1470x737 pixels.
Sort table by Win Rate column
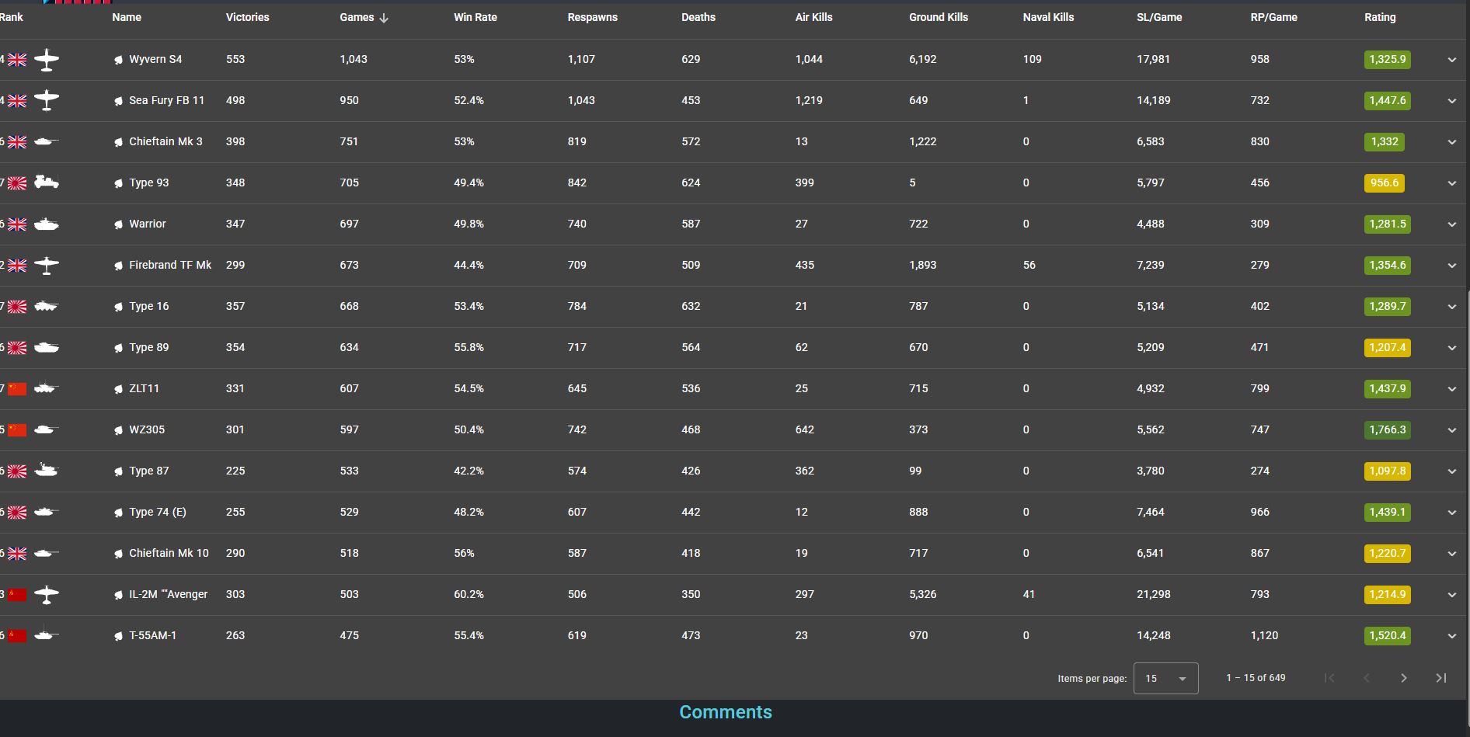pos(475,17)
